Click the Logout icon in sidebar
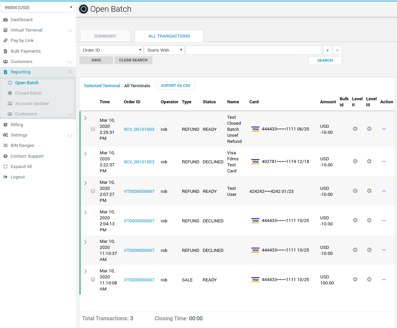The height and width of the screenshot is (328, 397). tap(5, 177)
